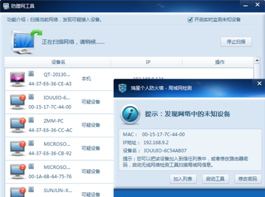
Task: Sort by IP column header
Action: pyautogui.click(x=148, y=62)
